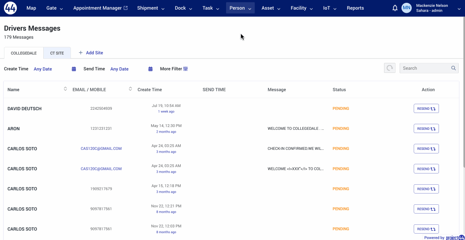Open Reports page
The image size is (465, 240).
tap(355, 8)
